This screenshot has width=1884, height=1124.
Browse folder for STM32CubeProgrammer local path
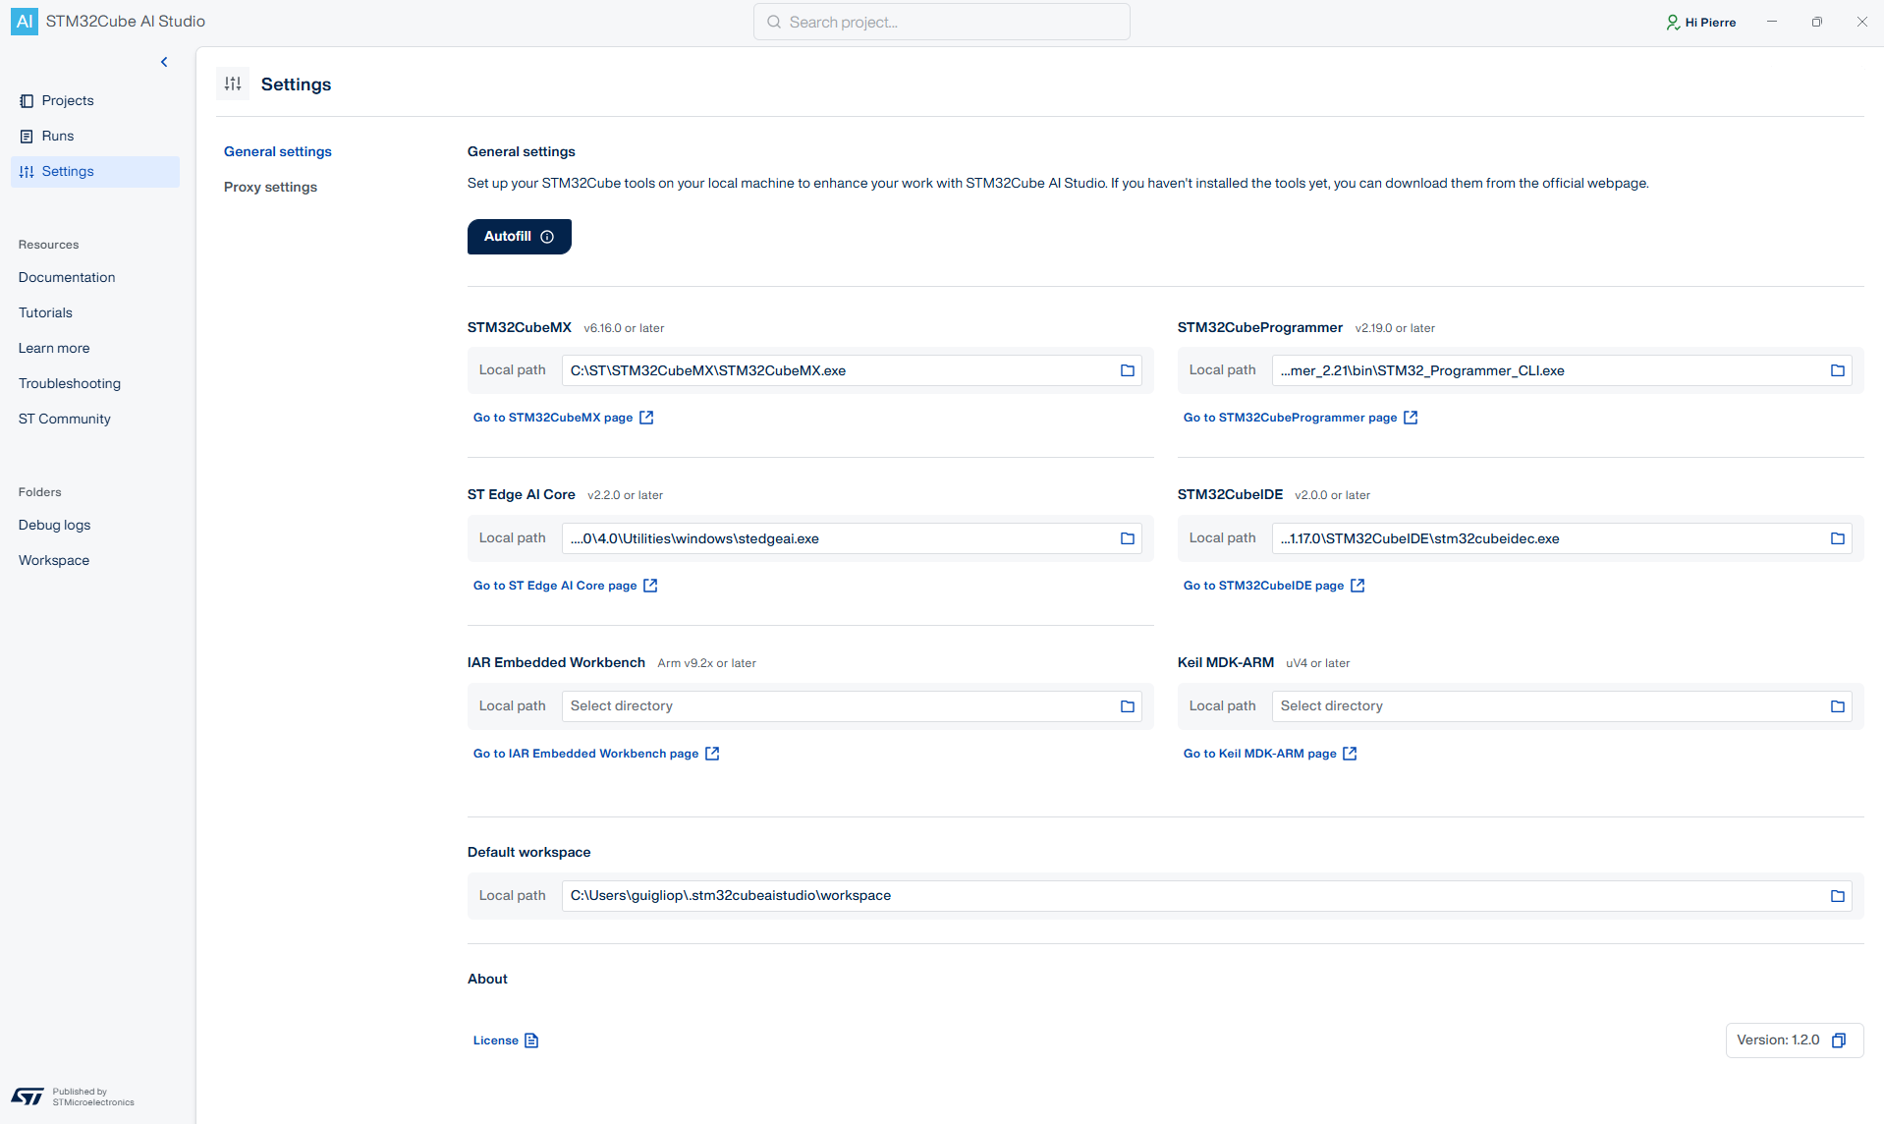[1838, 370]
